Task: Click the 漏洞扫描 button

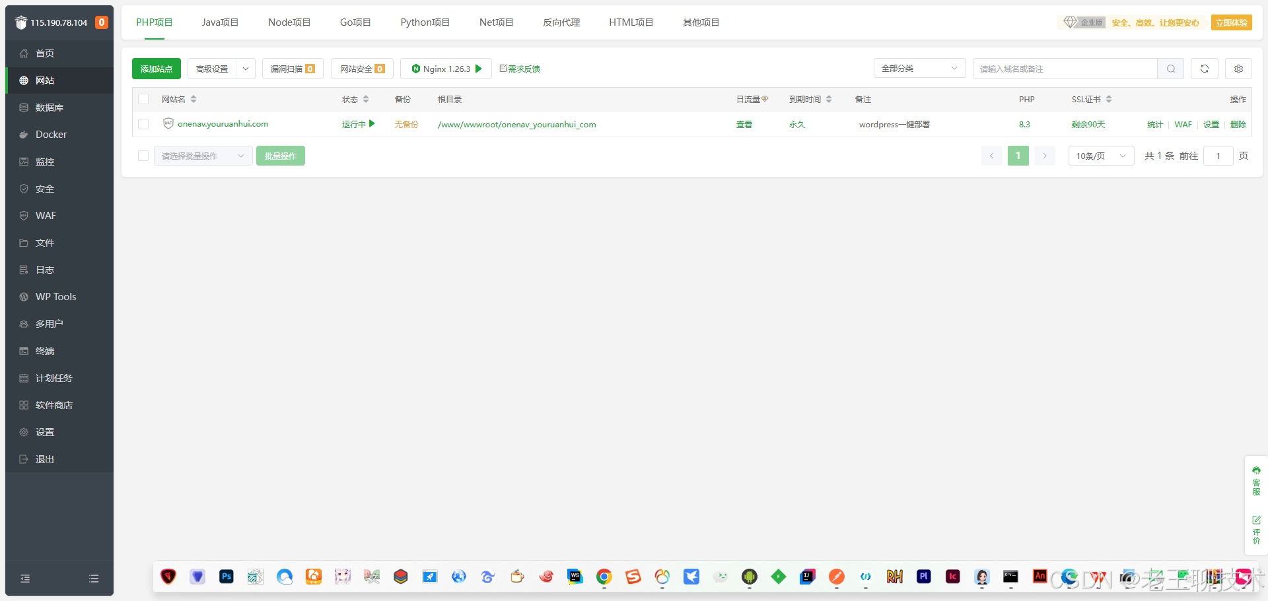Action: coord(293,69)
